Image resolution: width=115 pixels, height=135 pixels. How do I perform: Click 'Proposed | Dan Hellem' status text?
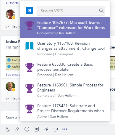tap(55, 75)
